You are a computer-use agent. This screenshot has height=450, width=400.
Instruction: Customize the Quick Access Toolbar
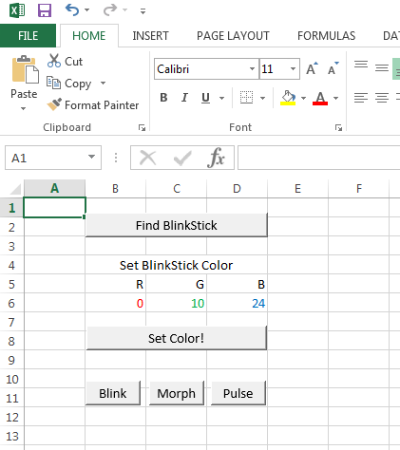pos(143,11)
